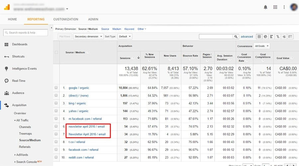The height and width of the screenshot is (166, 299).
Task: Click the Sessions help question mark
Action: pyautogui.click(x=133, y=58)
